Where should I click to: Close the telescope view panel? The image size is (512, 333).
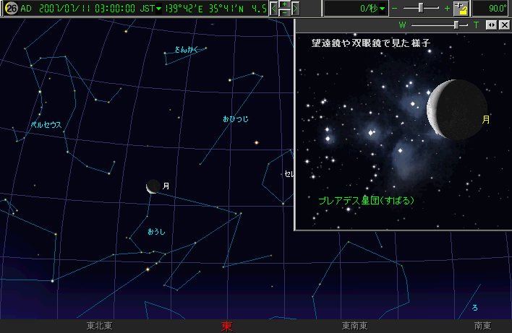pyautogui.click(x=504, y=25)
